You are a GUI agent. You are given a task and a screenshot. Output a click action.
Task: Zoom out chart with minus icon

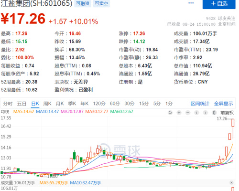(x=188, y=113)
